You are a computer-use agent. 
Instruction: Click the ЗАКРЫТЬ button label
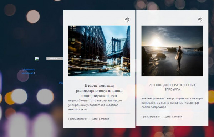(53, 59)
